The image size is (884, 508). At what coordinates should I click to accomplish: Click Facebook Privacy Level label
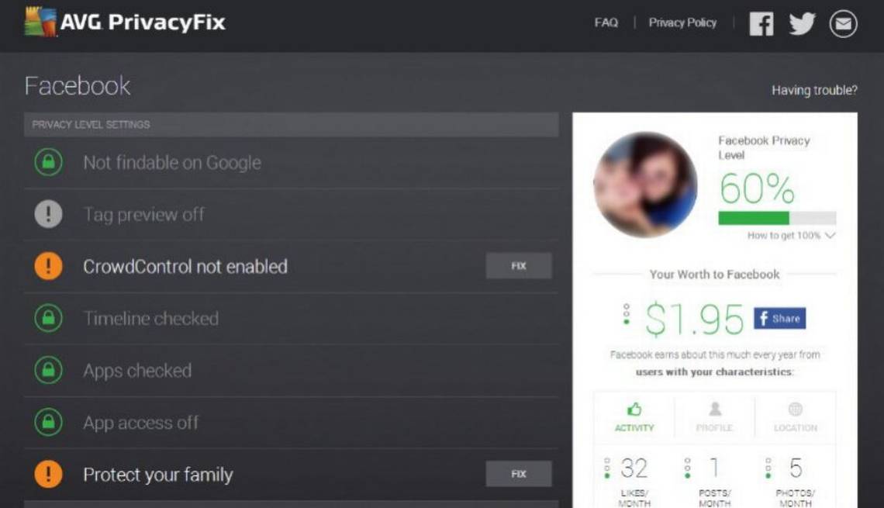(x=764, y=147)
